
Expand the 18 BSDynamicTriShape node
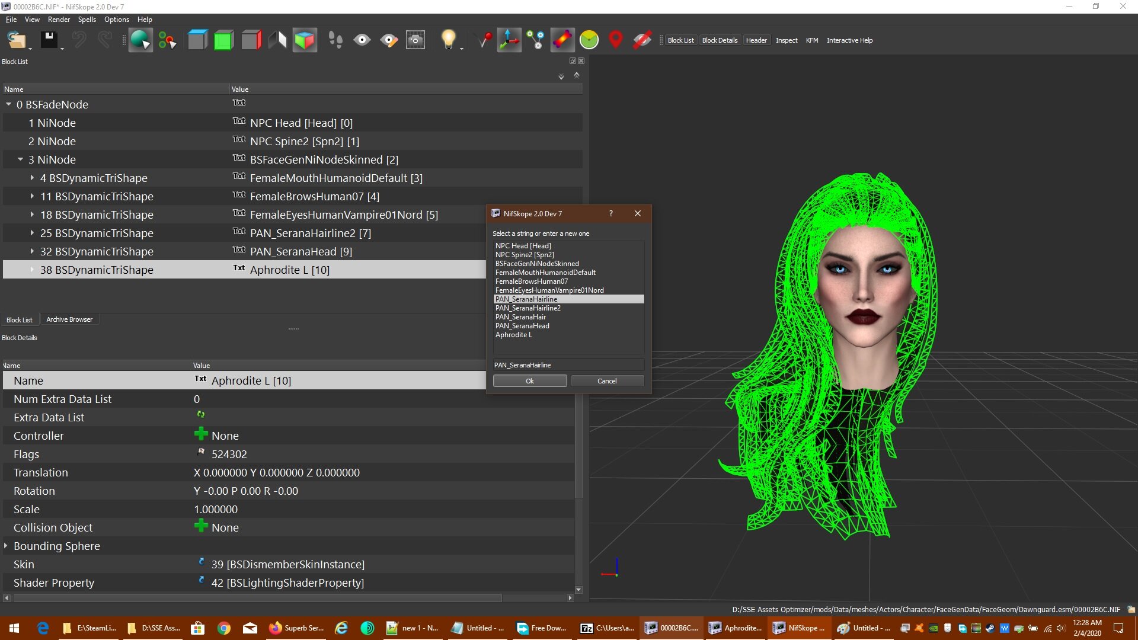pos(32,215)
